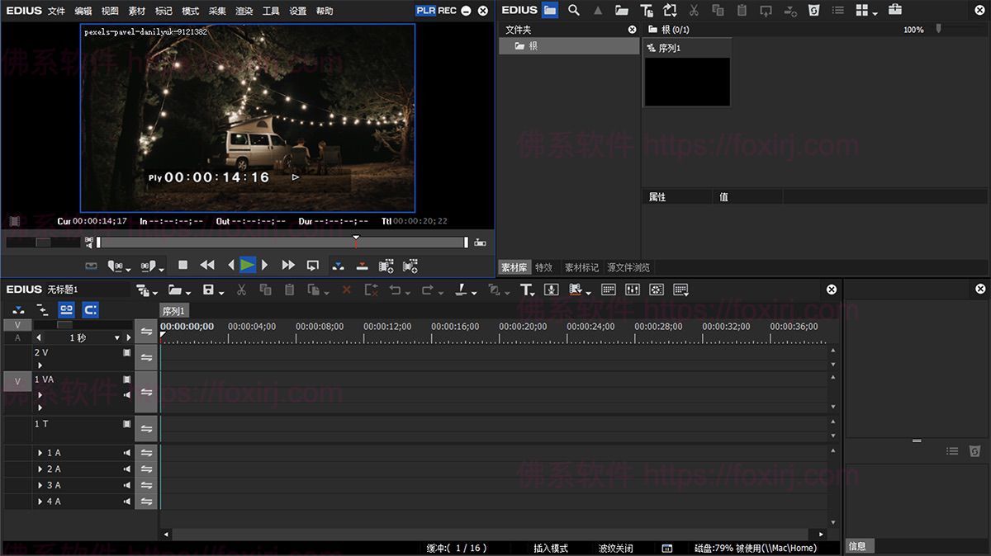The image size is (991, 556).
Task: Open the bin search magnifier tool
Action: (574, 10)
